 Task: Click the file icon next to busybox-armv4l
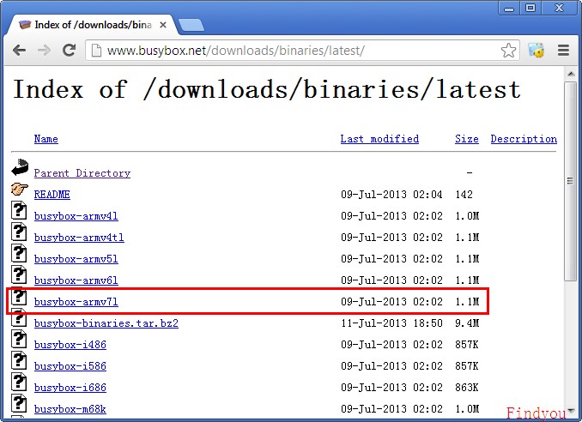click(19, 210)
